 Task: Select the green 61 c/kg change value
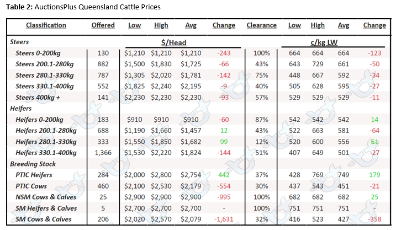tap(374, 142)
